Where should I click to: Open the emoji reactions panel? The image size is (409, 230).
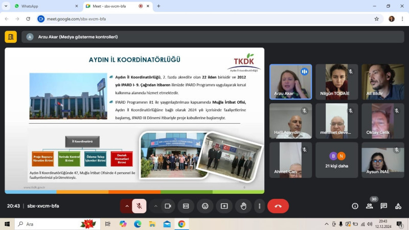tap(205, 206)
